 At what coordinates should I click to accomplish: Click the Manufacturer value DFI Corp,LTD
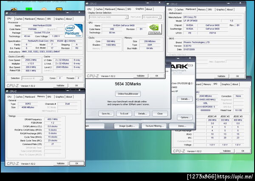tap(213, 17)
